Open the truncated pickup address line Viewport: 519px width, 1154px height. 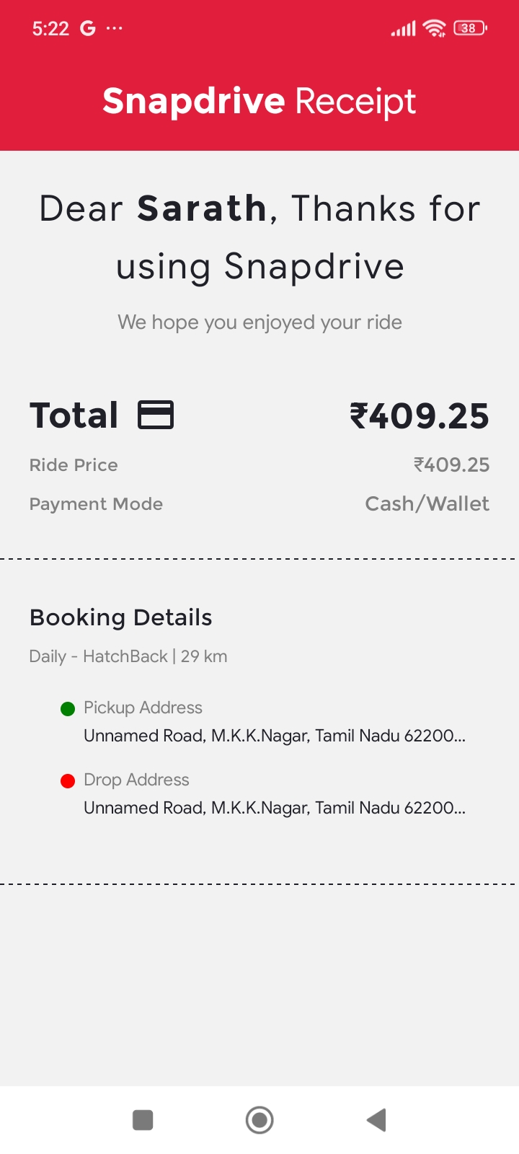275,736
